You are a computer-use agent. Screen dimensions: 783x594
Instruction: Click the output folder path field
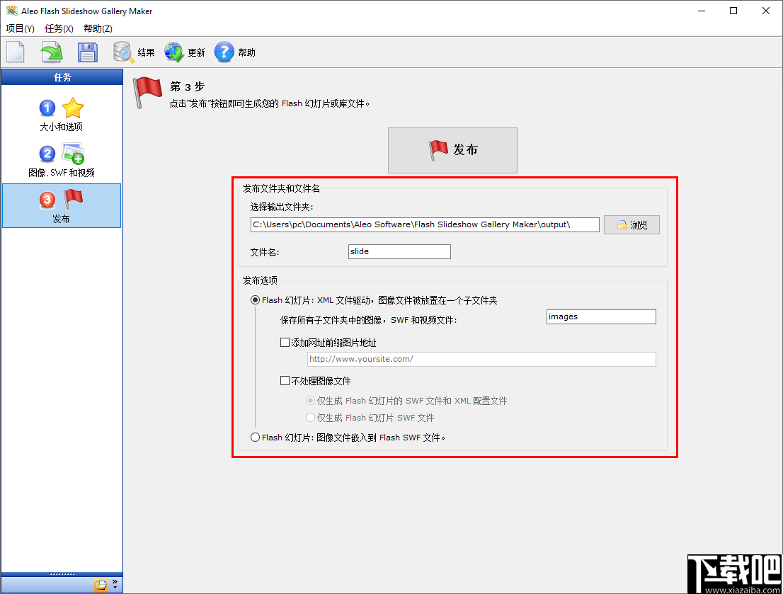click(x=425, y=225)
